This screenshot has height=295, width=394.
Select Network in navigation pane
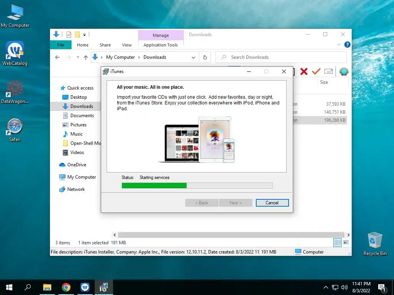point(76,189)
